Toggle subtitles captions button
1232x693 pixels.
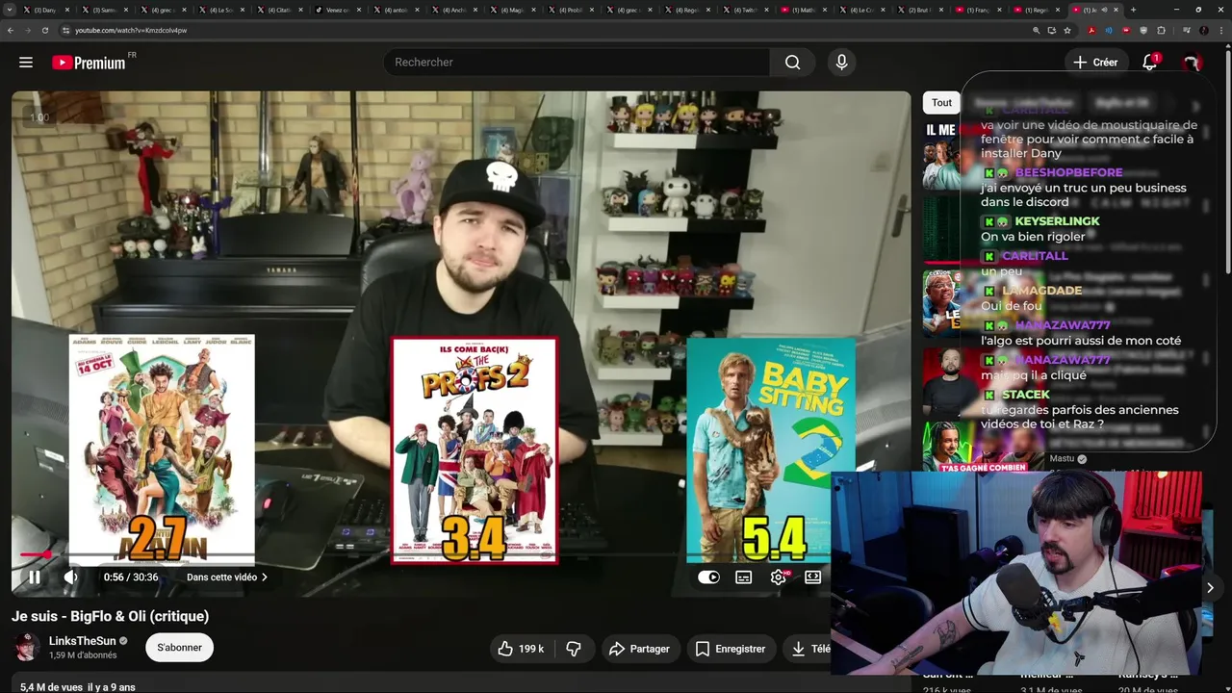pos(743,577)
